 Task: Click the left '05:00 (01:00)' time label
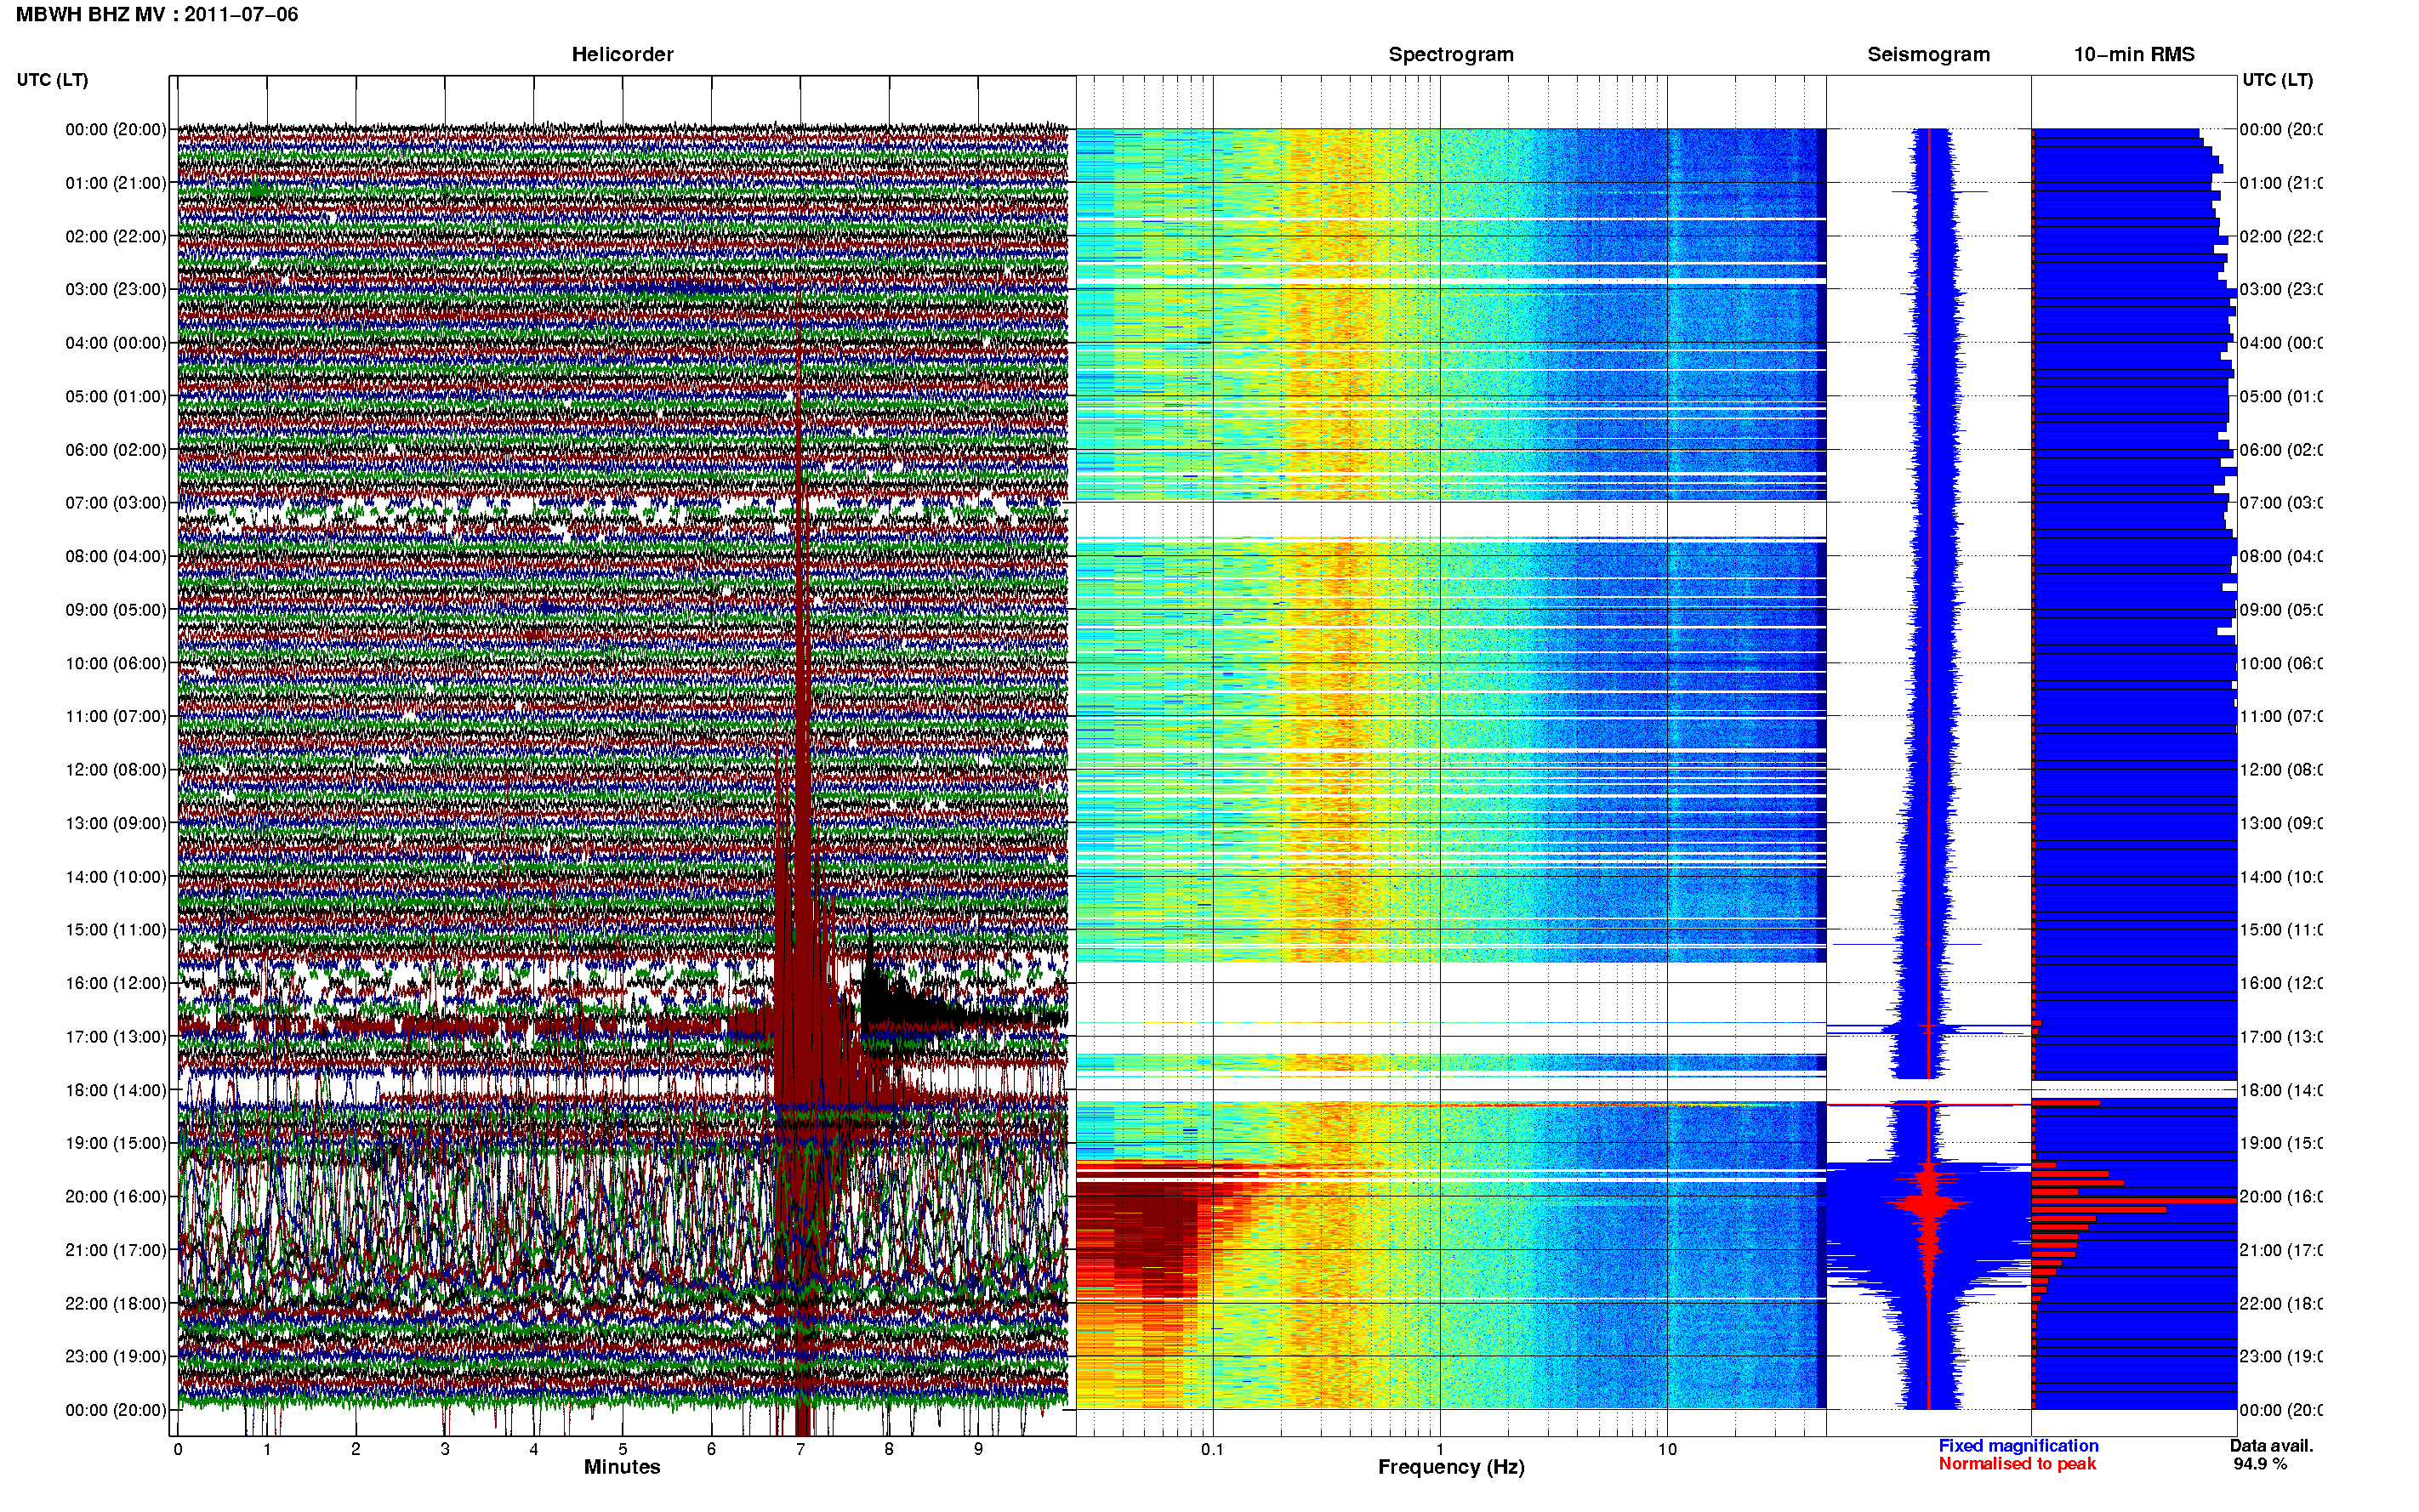click(116, 396)
